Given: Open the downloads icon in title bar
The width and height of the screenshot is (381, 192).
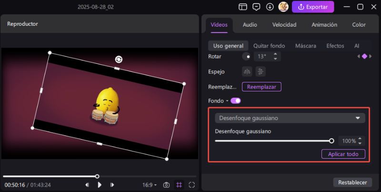Looking at the screenshot, I should tap(270, 7).
